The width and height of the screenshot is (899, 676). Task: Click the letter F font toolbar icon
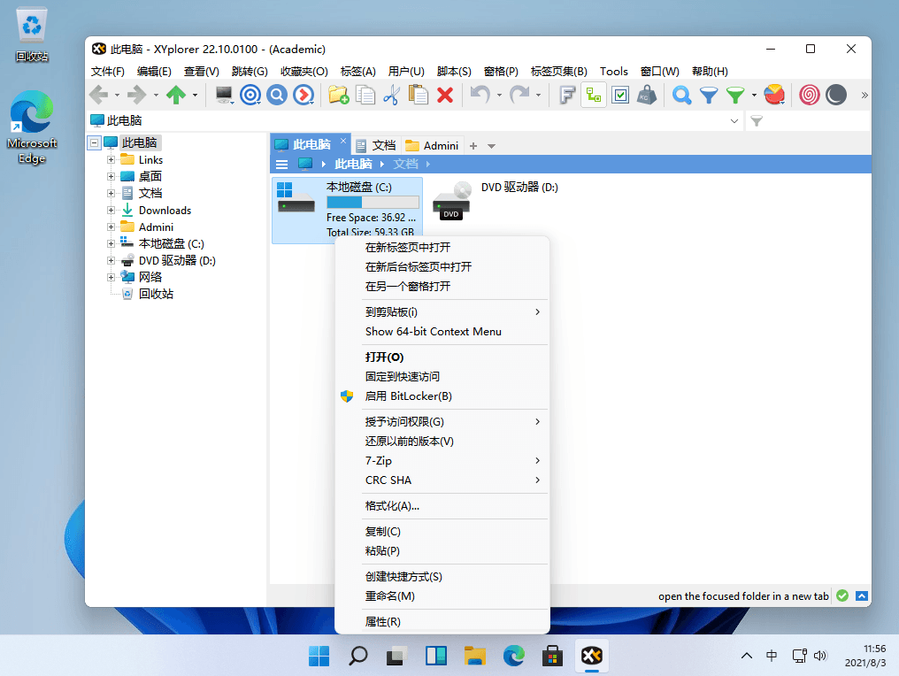(567, 95)
